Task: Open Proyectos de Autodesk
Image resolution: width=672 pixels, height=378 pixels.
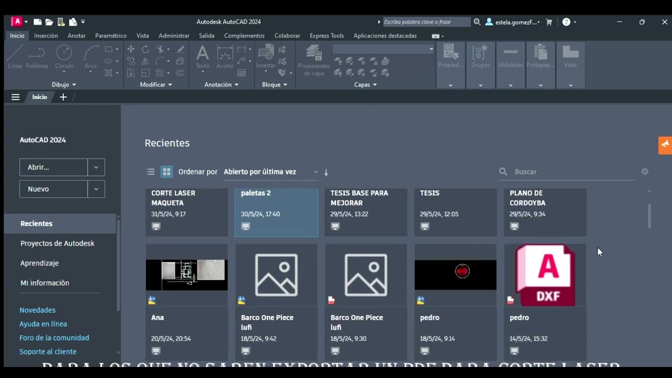Action: pyautogui.click(x=57, y=244)
